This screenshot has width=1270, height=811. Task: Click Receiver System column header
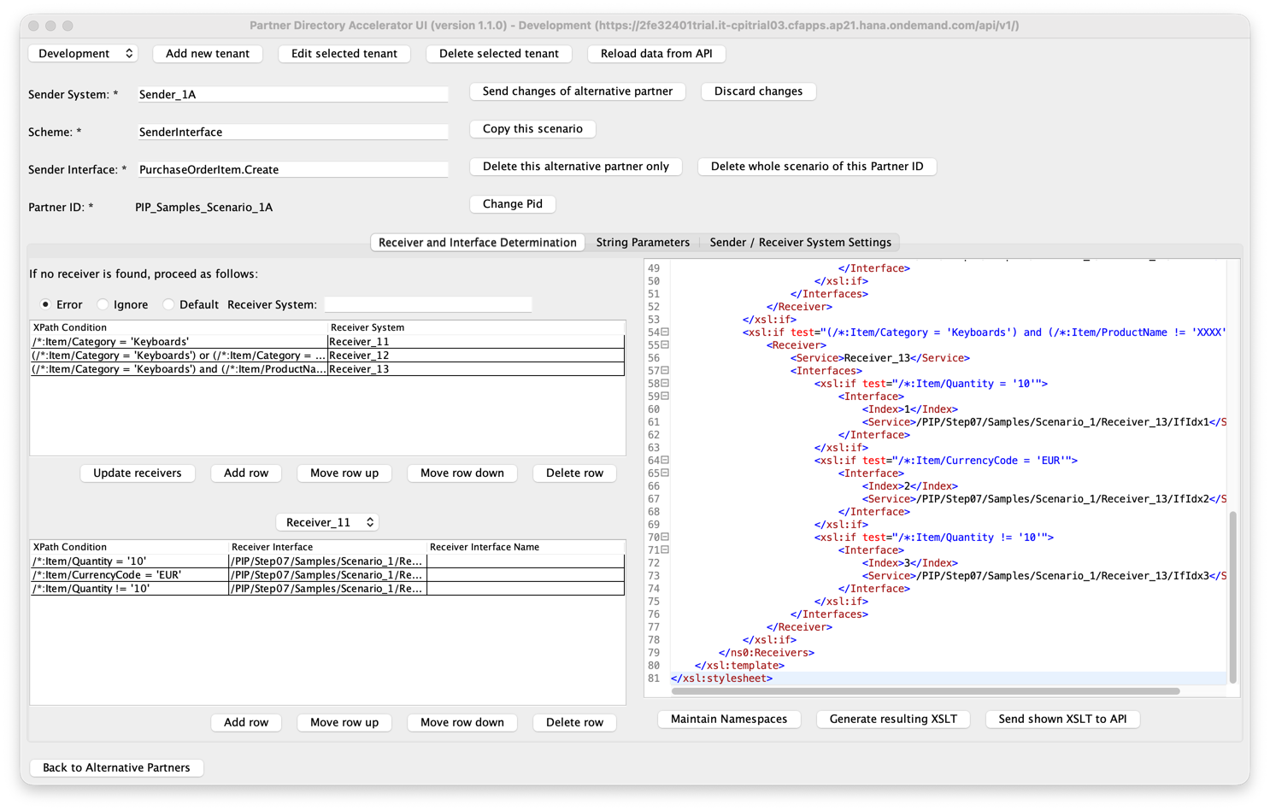(476, 327)
